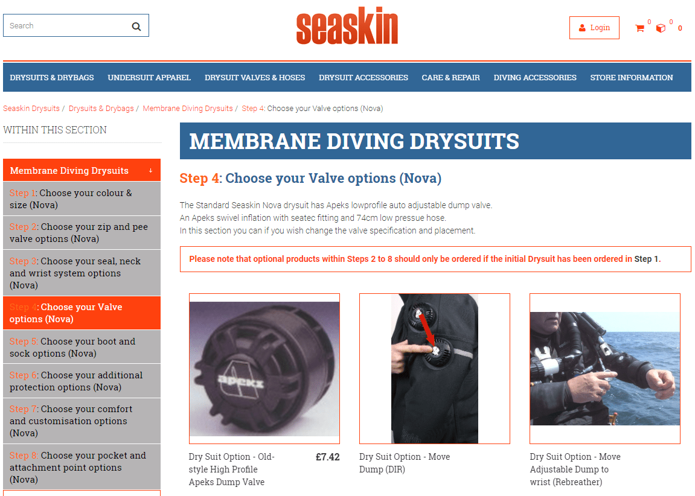The height and width of the screenshot is (496, 695).
Task: Open the Apeks Dump Valve product image
Action: [x=264, y=369]
